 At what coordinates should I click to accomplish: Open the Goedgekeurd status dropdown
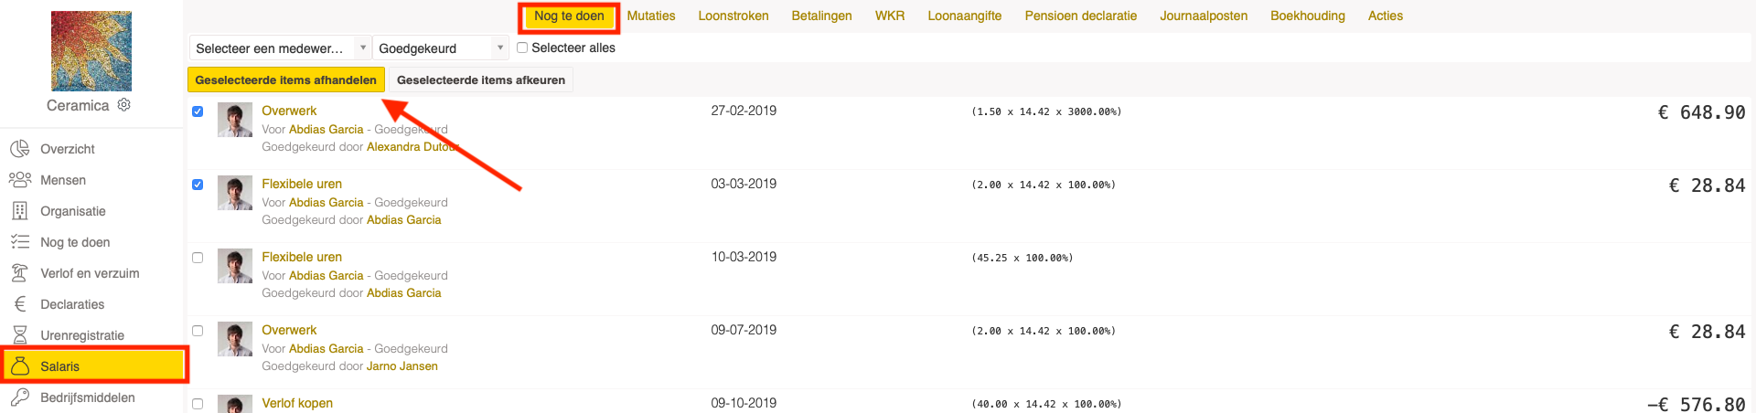[441, 48]
